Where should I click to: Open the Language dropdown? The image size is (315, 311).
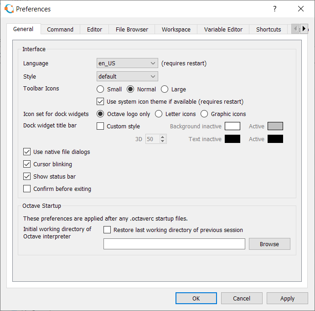127,63
